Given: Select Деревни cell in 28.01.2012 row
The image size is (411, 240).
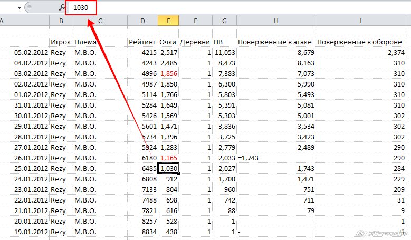Looking at the screenshot, I should (196, 137).
